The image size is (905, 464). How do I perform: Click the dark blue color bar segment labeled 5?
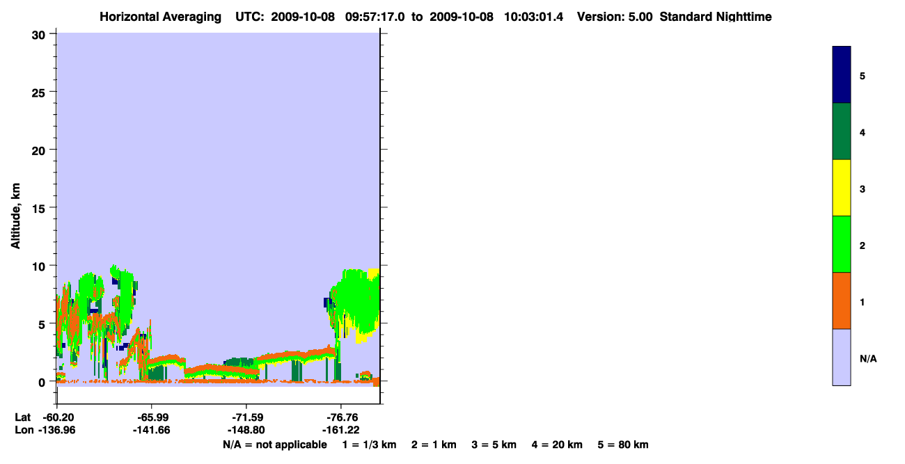[842, 75]
